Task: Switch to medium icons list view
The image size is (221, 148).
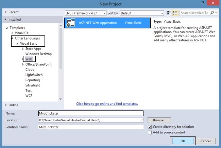Action: (x=175, y=13)
